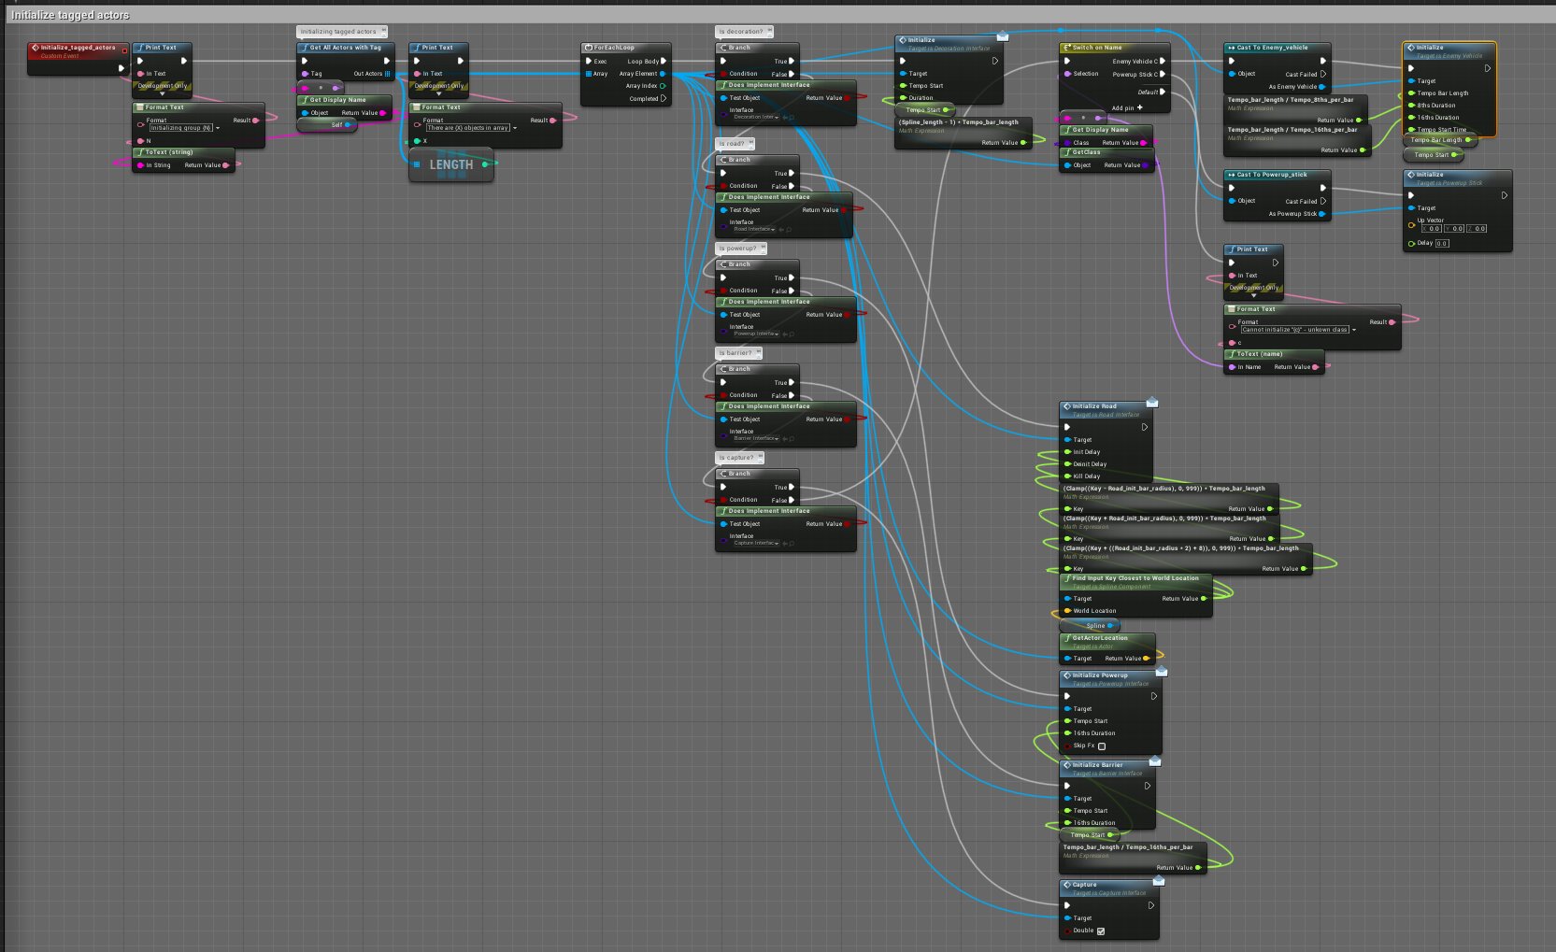Select the Find Input Key Closest to World Location header
The width and height of the screenshot is (1556, 952).
pos(1135,580)
